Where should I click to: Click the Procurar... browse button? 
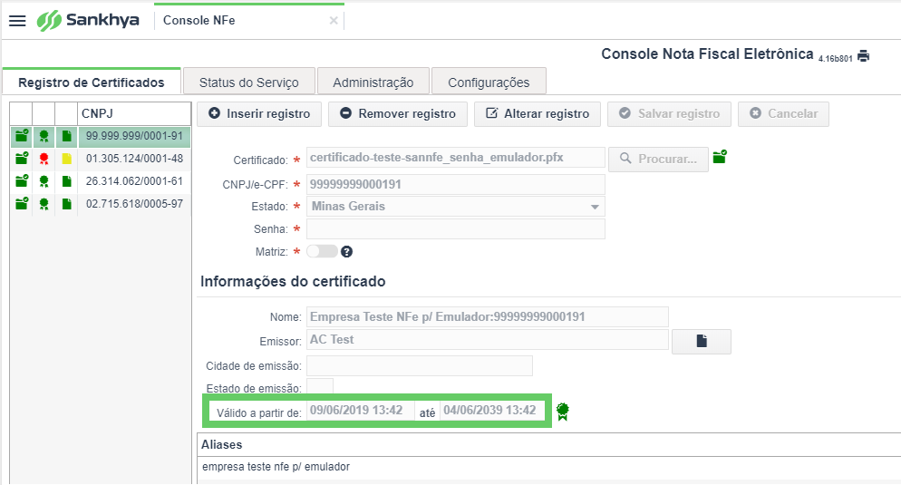pyautogui.click(x=658, y=159)
